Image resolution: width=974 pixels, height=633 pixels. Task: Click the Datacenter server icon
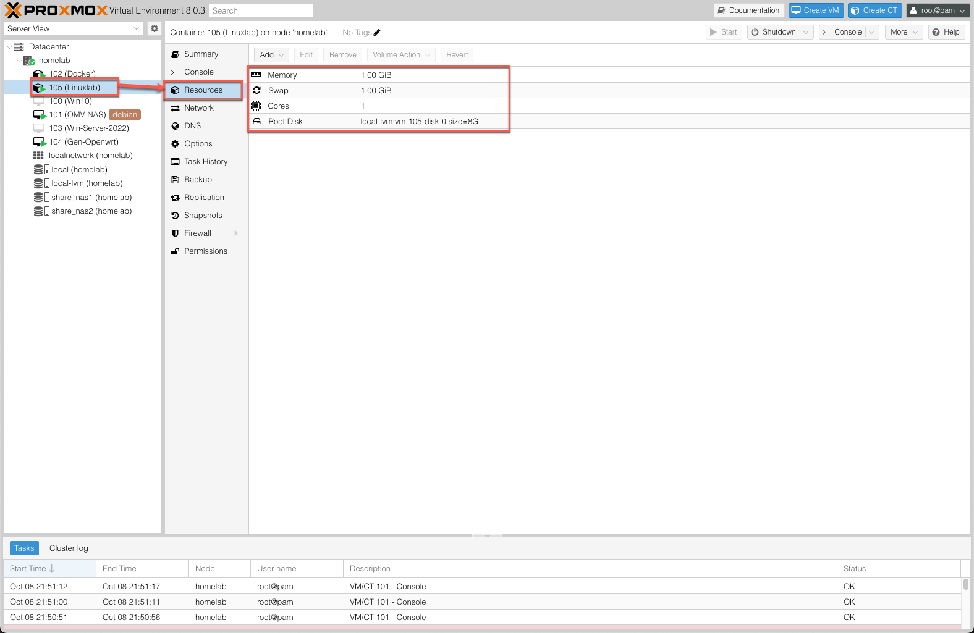click(19, 46)
